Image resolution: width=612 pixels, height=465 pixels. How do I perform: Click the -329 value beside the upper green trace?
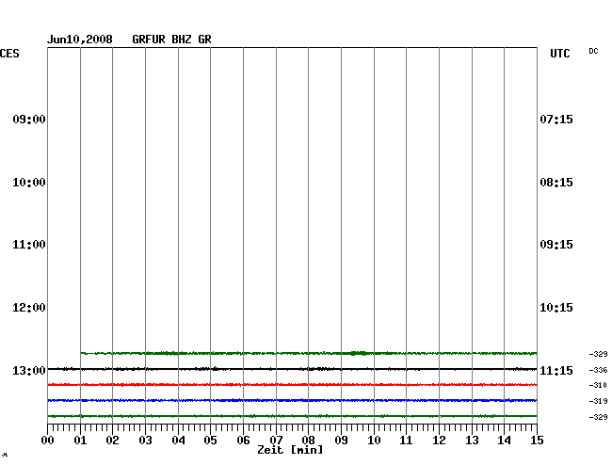click(598, 354)
